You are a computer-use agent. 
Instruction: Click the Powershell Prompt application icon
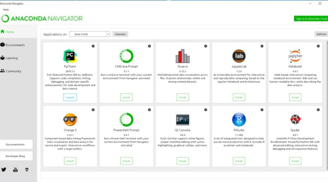pyautogui.click(x=126, y=119)
